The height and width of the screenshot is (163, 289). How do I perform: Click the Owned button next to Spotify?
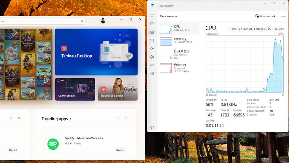pyautogui.click(x=120, y=150)
